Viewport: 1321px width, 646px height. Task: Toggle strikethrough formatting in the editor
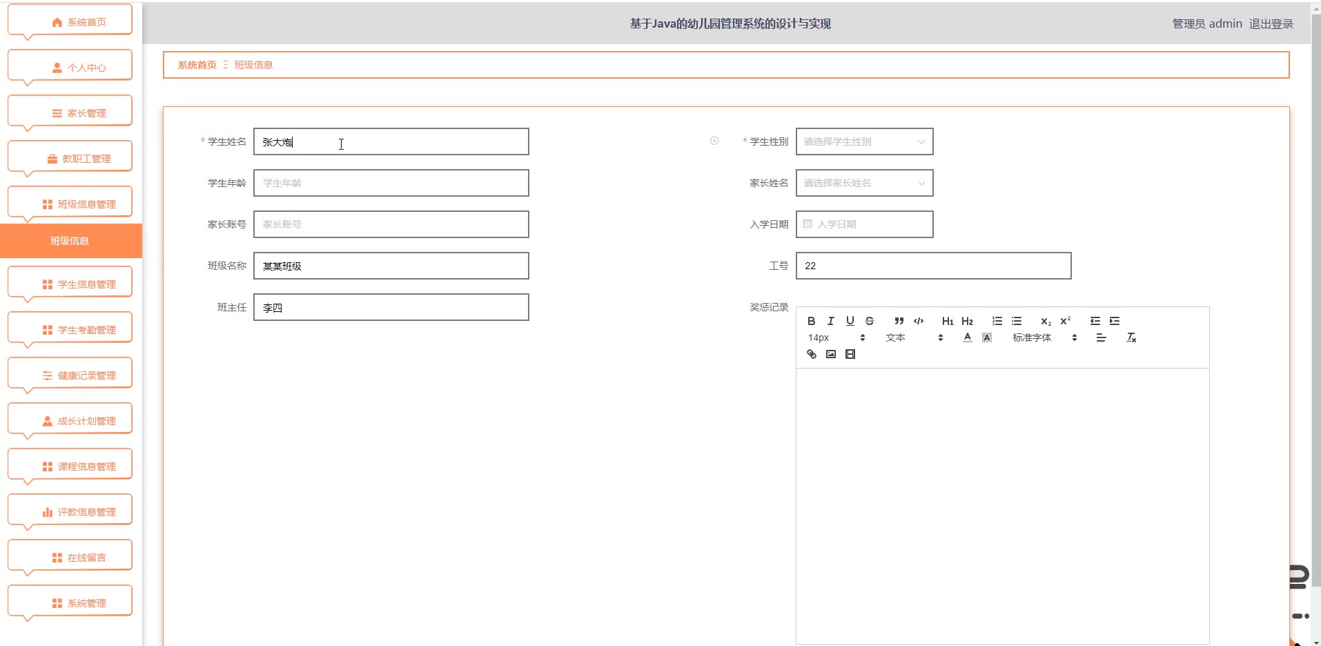pos(870,321)
